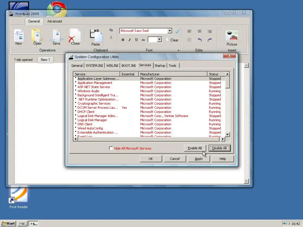The height and width of the screenshot is (227, 303).
Task: Cancel the System Configuration dialog
Action: [175, 159]
